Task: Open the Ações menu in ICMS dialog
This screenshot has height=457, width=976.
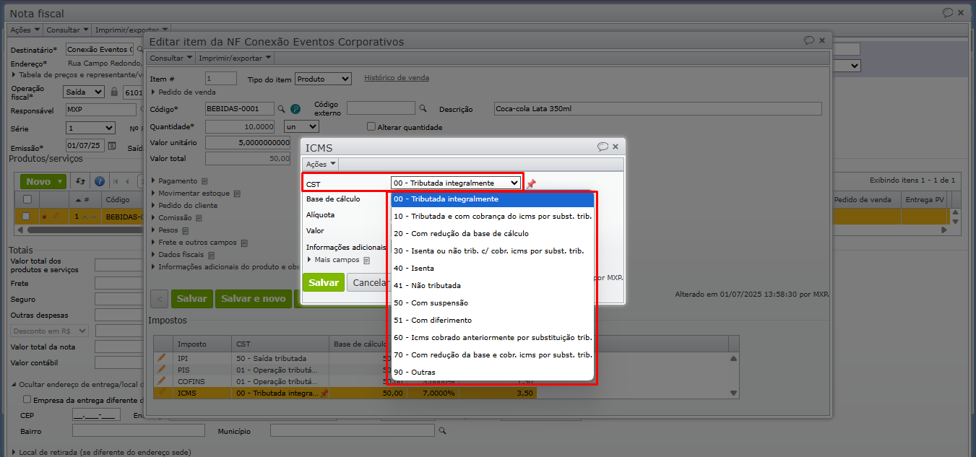Action: (x=321, y=165)
